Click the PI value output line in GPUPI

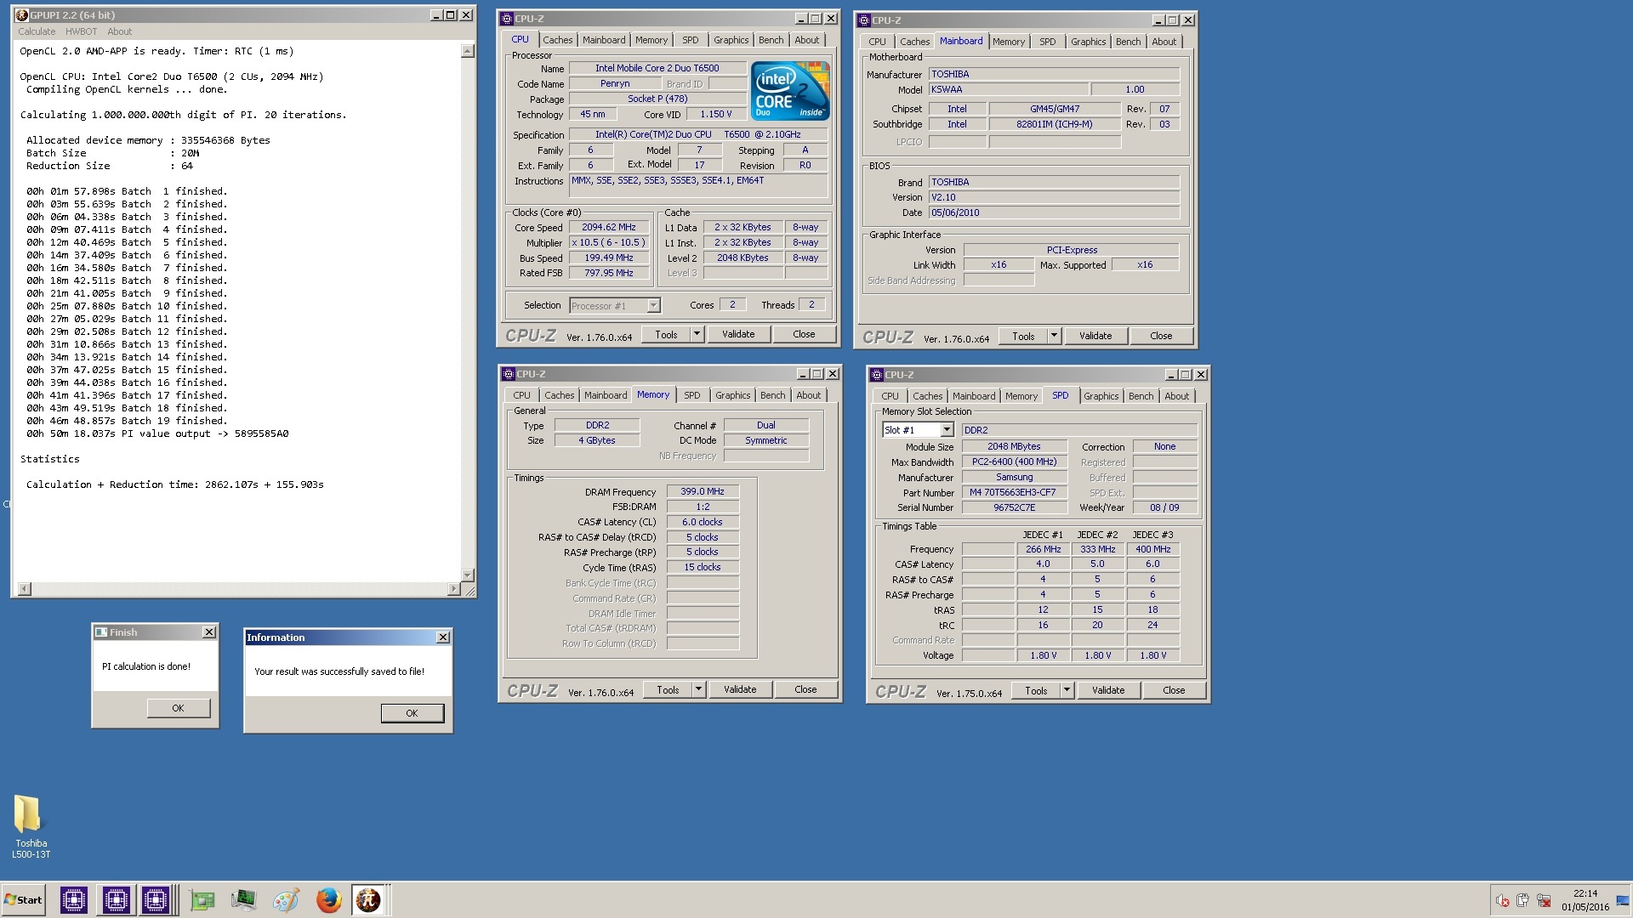157,433
